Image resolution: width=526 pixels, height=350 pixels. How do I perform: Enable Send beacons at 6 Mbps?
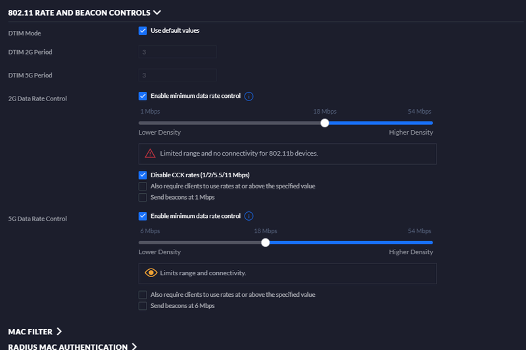tap(143, 306)
